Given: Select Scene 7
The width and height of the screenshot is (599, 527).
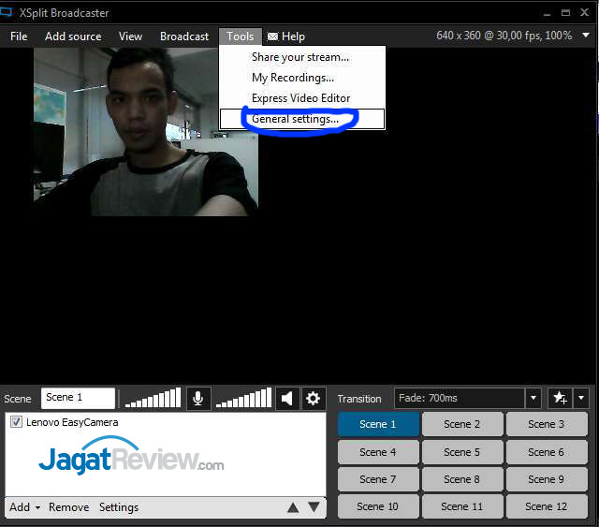Looking at the screenshot, I should point(378,479).
